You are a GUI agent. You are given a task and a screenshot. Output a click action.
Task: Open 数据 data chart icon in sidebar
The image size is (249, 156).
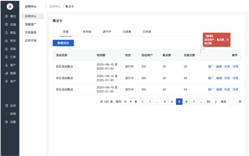click(x=7, y=73)
